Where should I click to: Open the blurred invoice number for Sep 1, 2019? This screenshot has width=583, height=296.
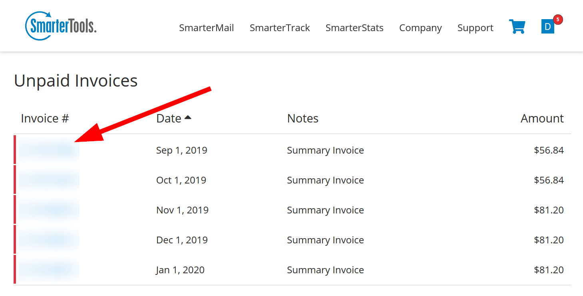(x=49, y=150)
